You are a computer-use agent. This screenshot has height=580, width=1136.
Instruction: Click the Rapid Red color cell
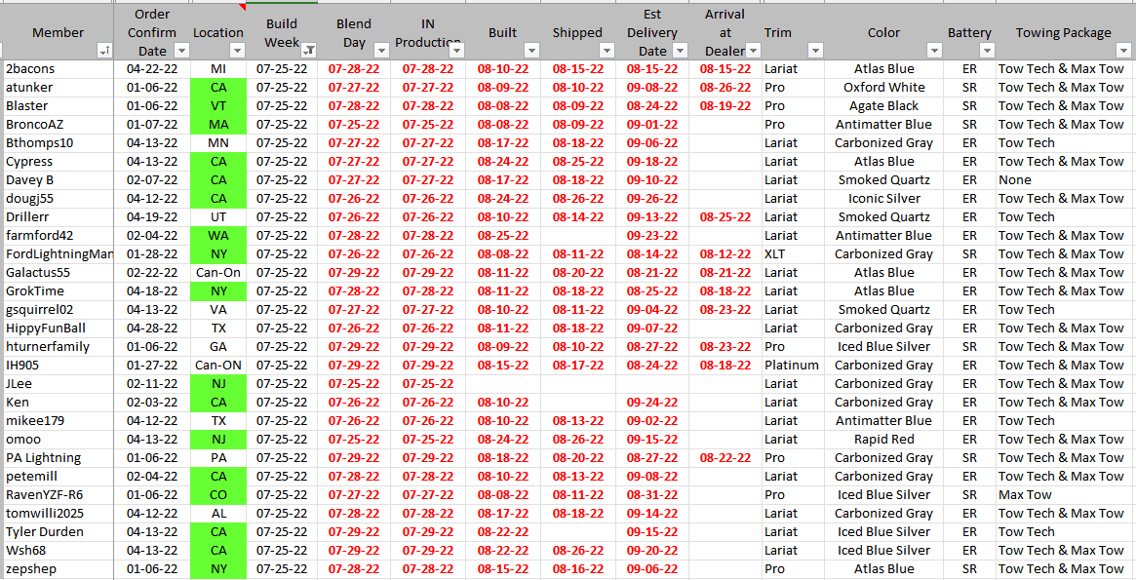tap(883, 440)
